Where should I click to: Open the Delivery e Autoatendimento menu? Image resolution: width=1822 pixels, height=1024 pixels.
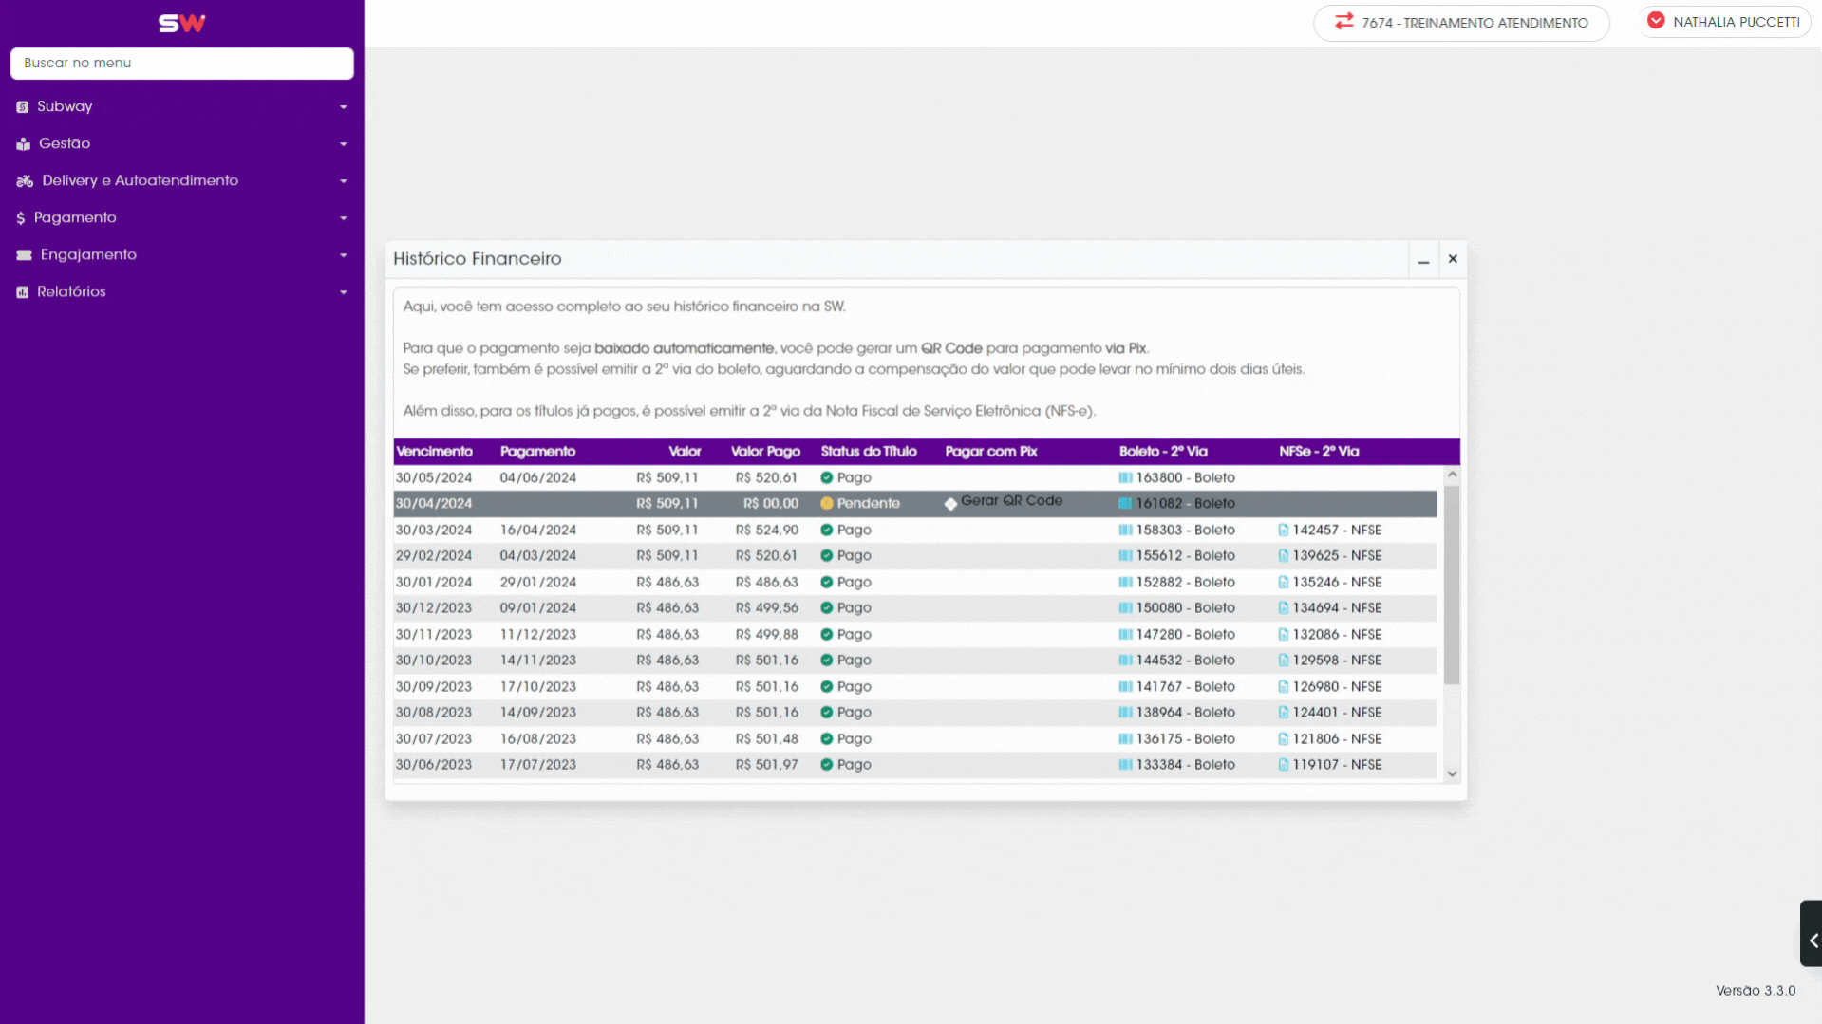click(x=181, y=181)
